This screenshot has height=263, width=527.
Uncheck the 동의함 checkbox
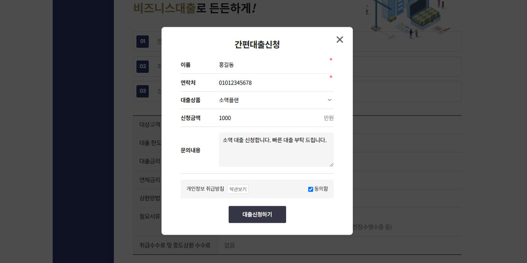coord(311,189)
